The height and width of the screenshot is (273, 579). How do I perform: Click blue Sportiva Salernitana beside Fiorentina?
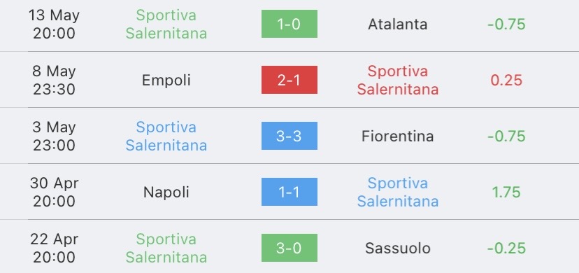click(x=166, y=136)
